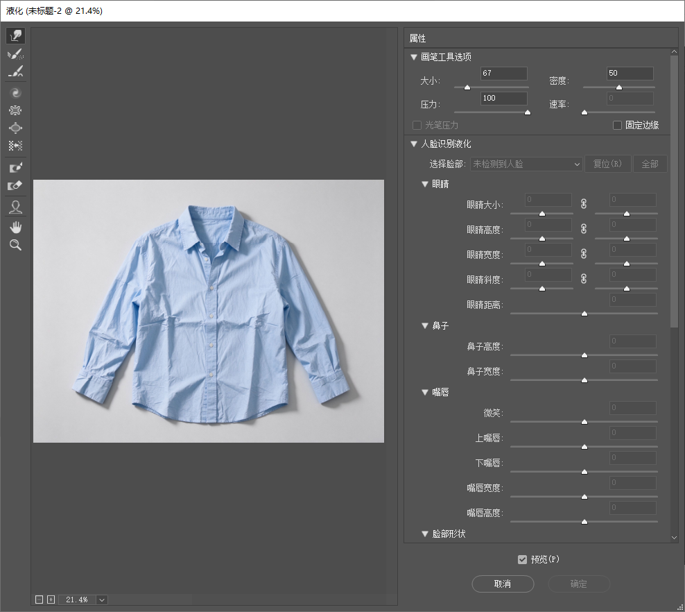Collapse the 人脸识别液化 section
The height and width of the screenshot is (612, 685).
pyautogui.click(x=414, y=144)
